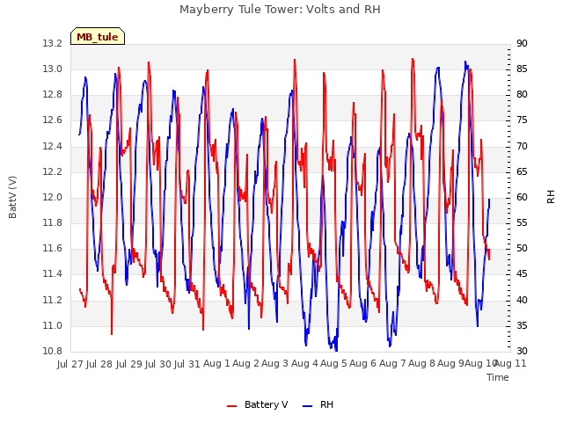Click the MB_tule label box
Viewport: 563px width, 422px height.
point(98,36)
